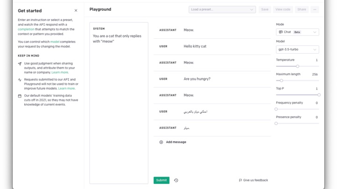Click the paper plane icon under Keep in mind
Screen dimensions: 337x189
(x=20, y=63)
